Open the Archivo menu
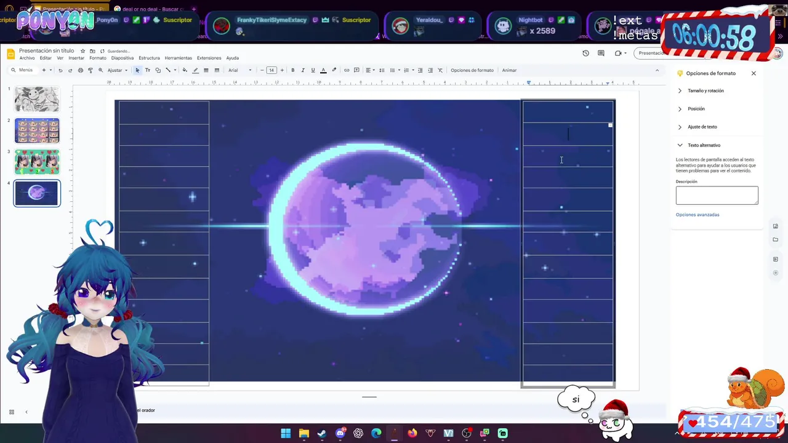 27,58
